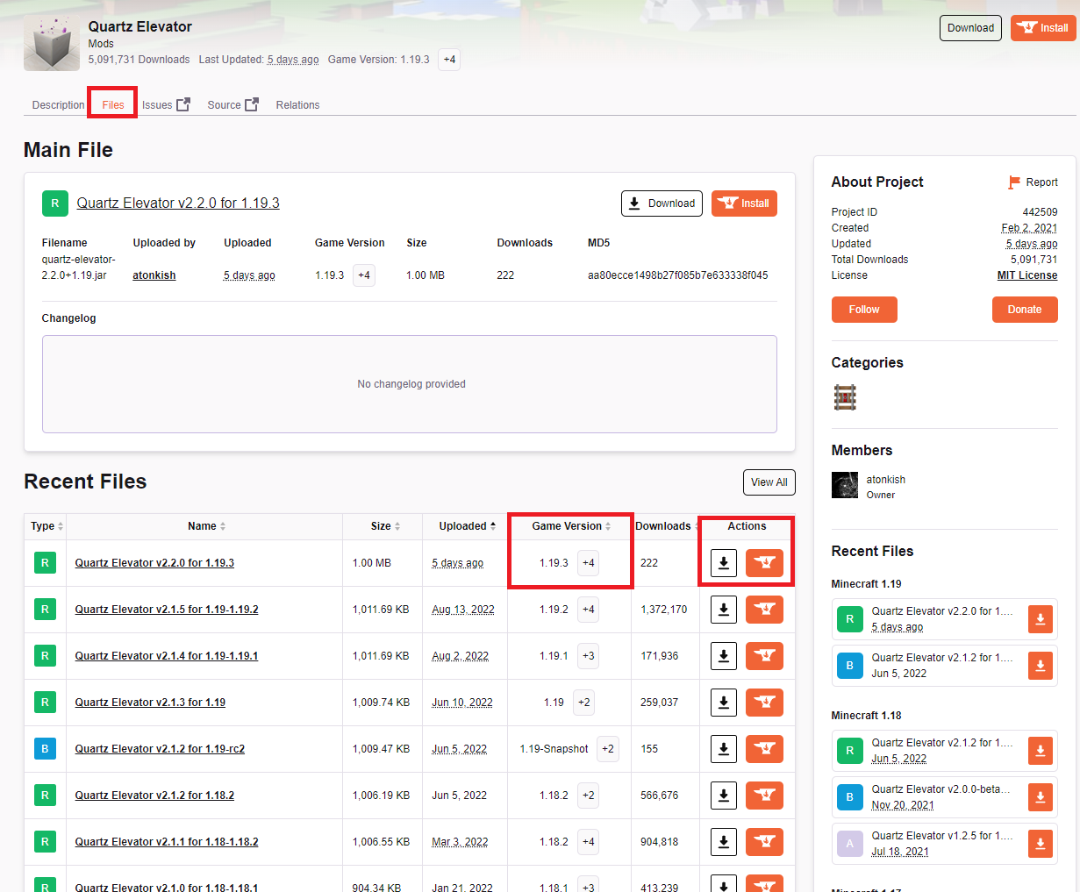Open uploader atonkish profile link
Screen dimensions: 1080x892
click(x=154, y=275)
